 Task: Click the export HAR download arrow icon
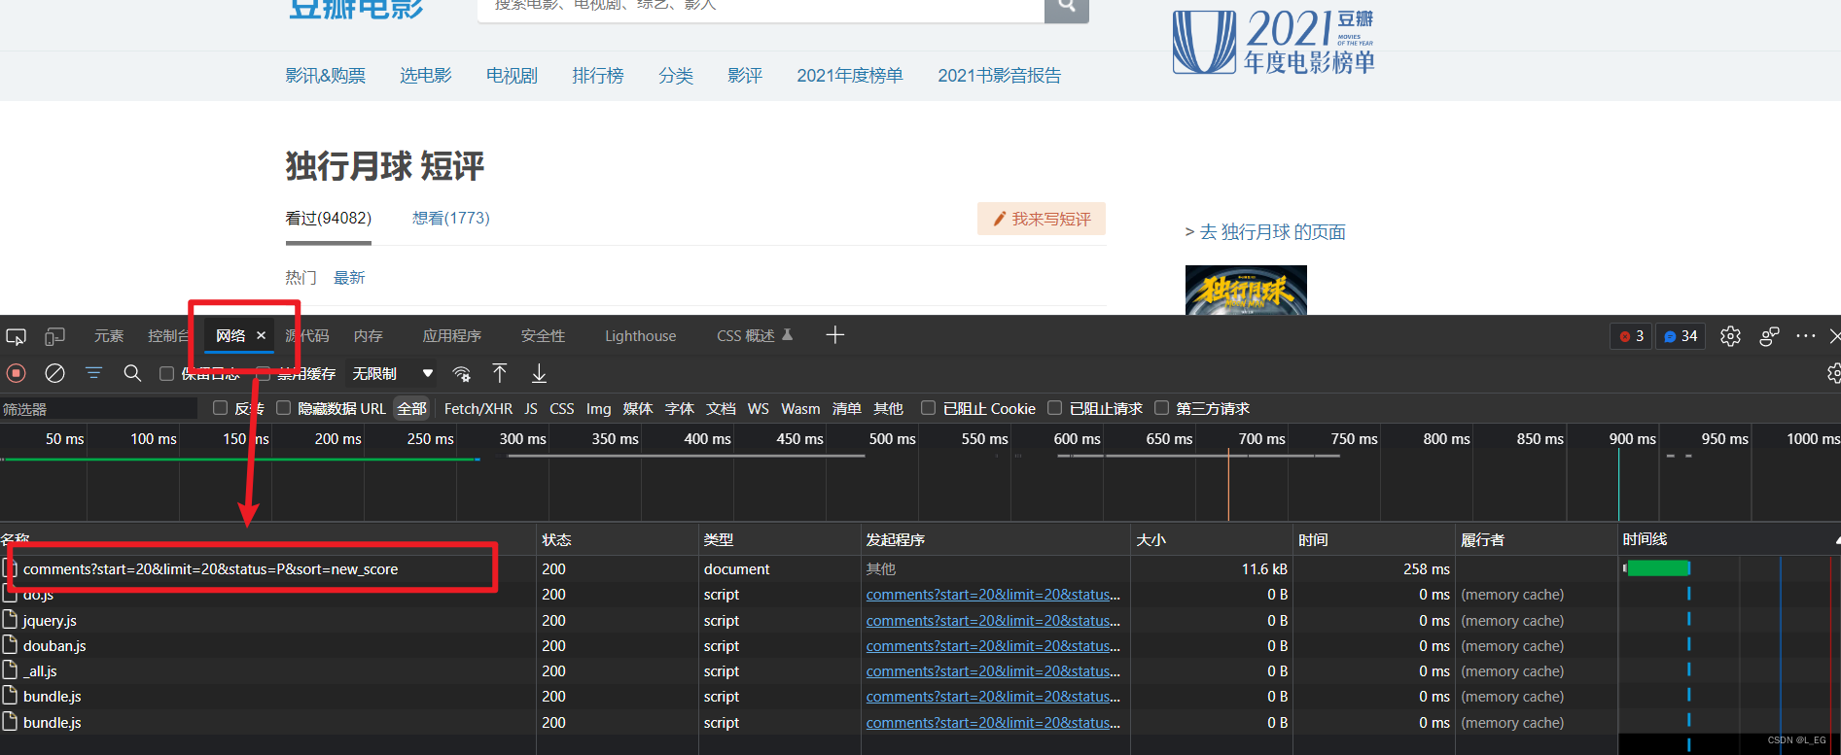pos(539,373)
